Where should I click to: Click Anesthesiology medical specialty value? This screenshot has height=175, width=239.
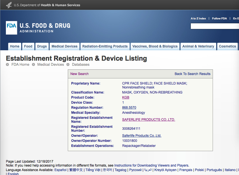click(134, 113)
